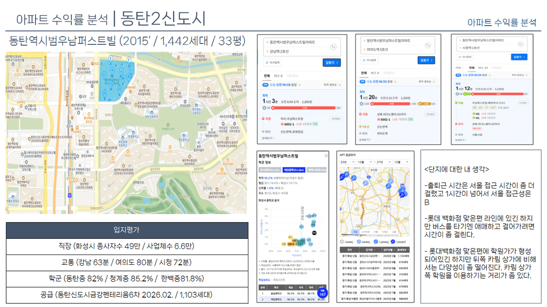Screen dimensions: 547x307
Task: Click 다시입력 reset button in 시청역 panel
Action: (465, 57)
